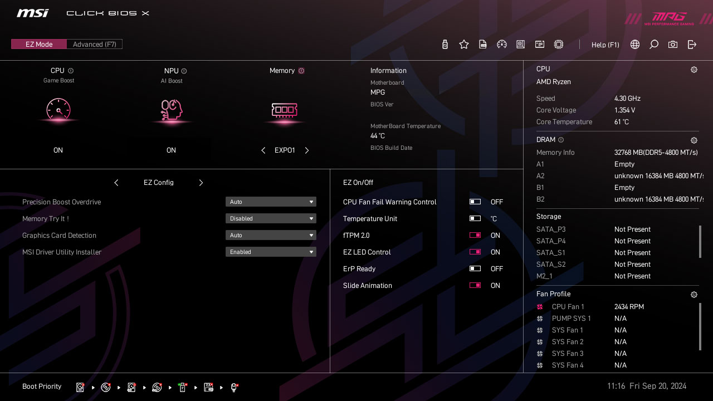Enable CPU Fan Fail Warning Control
The image size is (713, 401).
coord(475,202)
